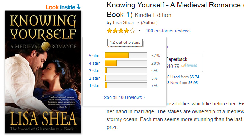Viewport: 244px width, 136px height.
Task: Click the star rating icons
Action: click(121, 31)
